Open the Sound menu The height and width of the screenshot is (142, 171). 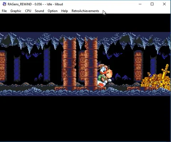pos(39,11)
